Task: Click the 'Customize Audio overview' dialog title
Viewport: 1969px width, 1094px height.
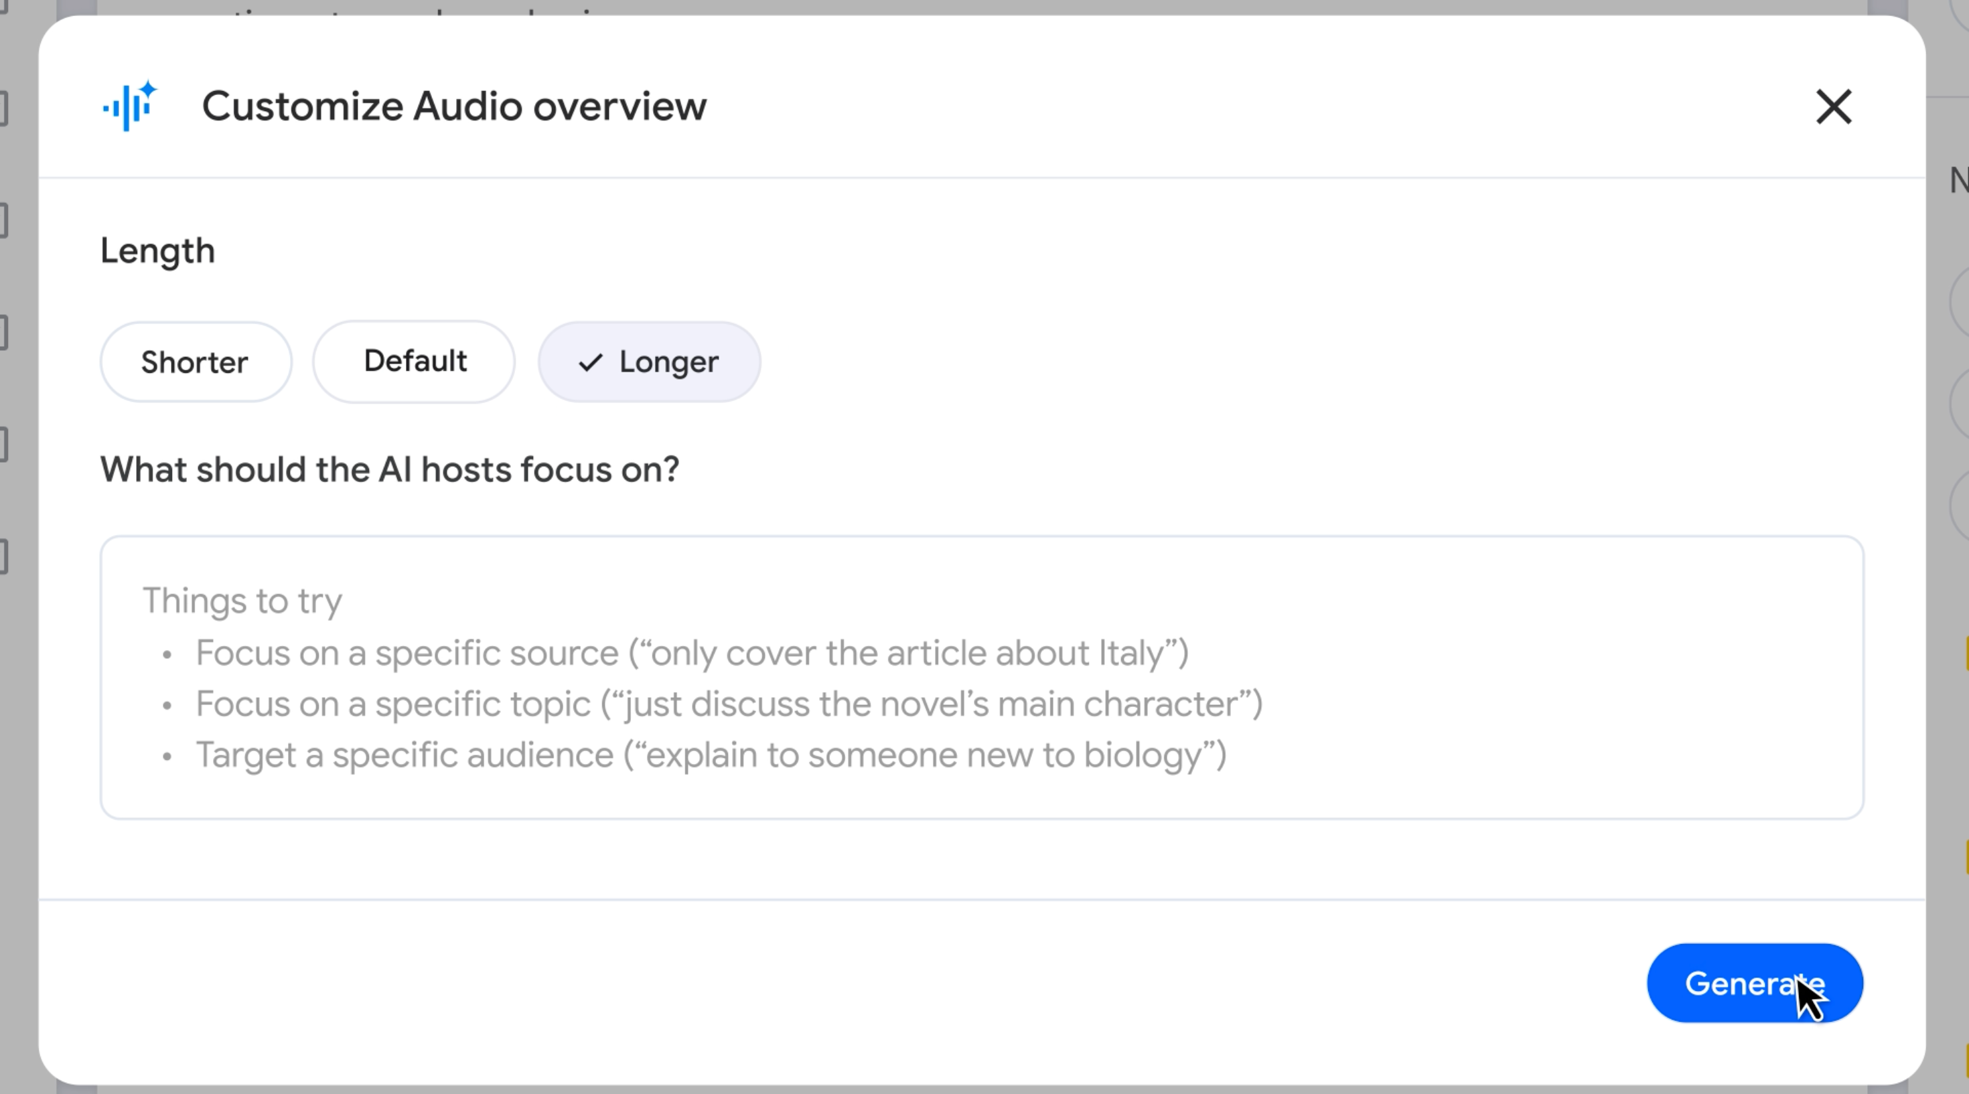Action: tap(454, 106)
